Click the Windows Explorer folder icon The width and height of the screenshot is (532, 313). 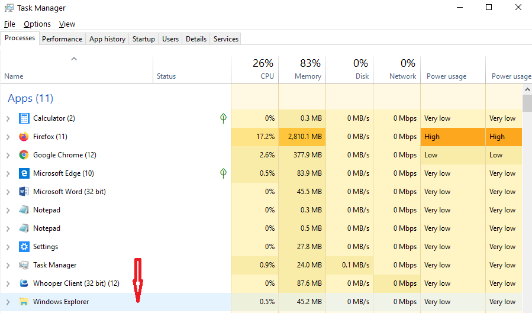(24, 302)
